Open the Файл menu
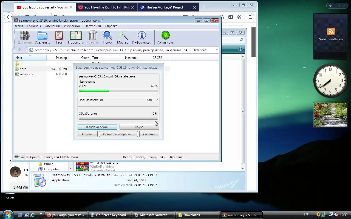This screenshot has height=219, width=351. tap(19, 26)
